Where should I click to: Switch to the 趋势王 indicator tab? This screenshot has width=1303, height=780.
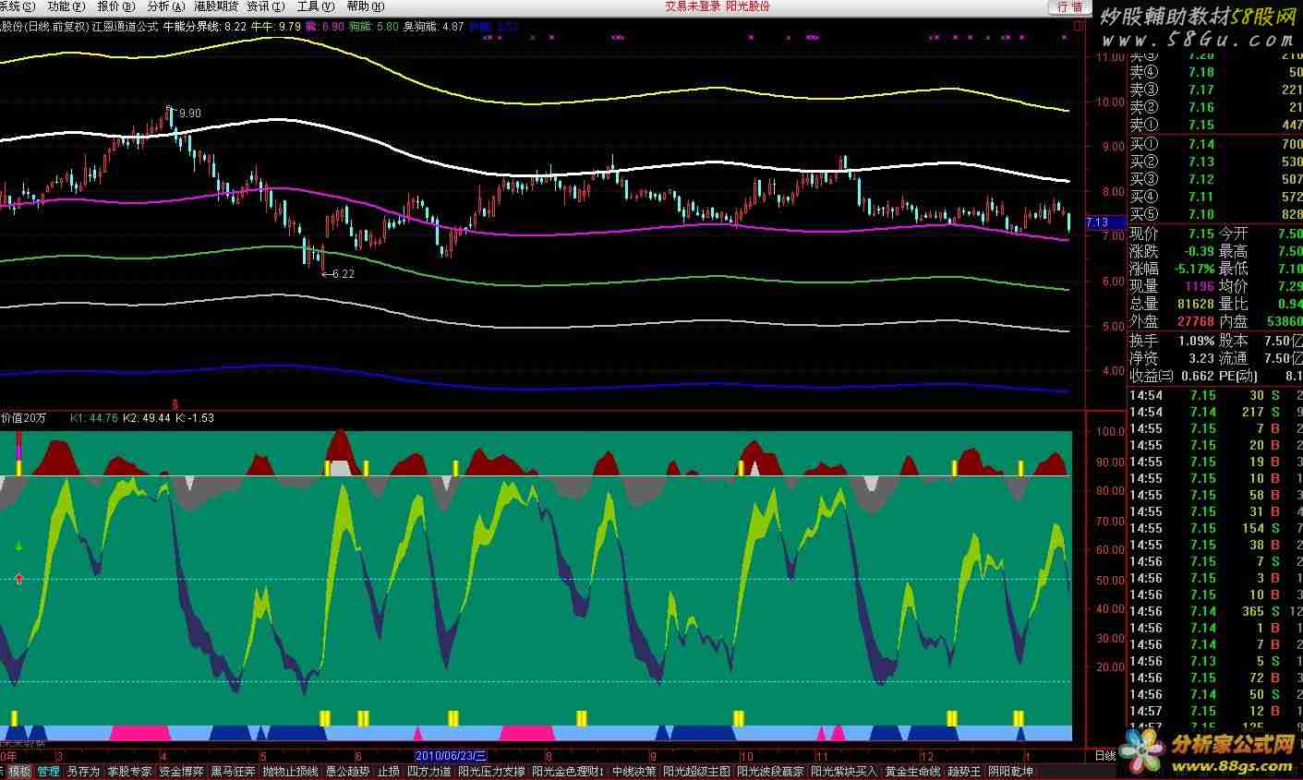coord(964,771)
